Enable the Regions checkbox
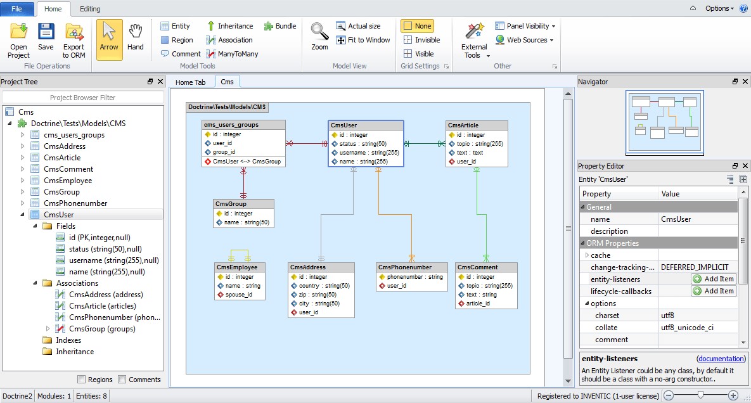 pos(82,380)
